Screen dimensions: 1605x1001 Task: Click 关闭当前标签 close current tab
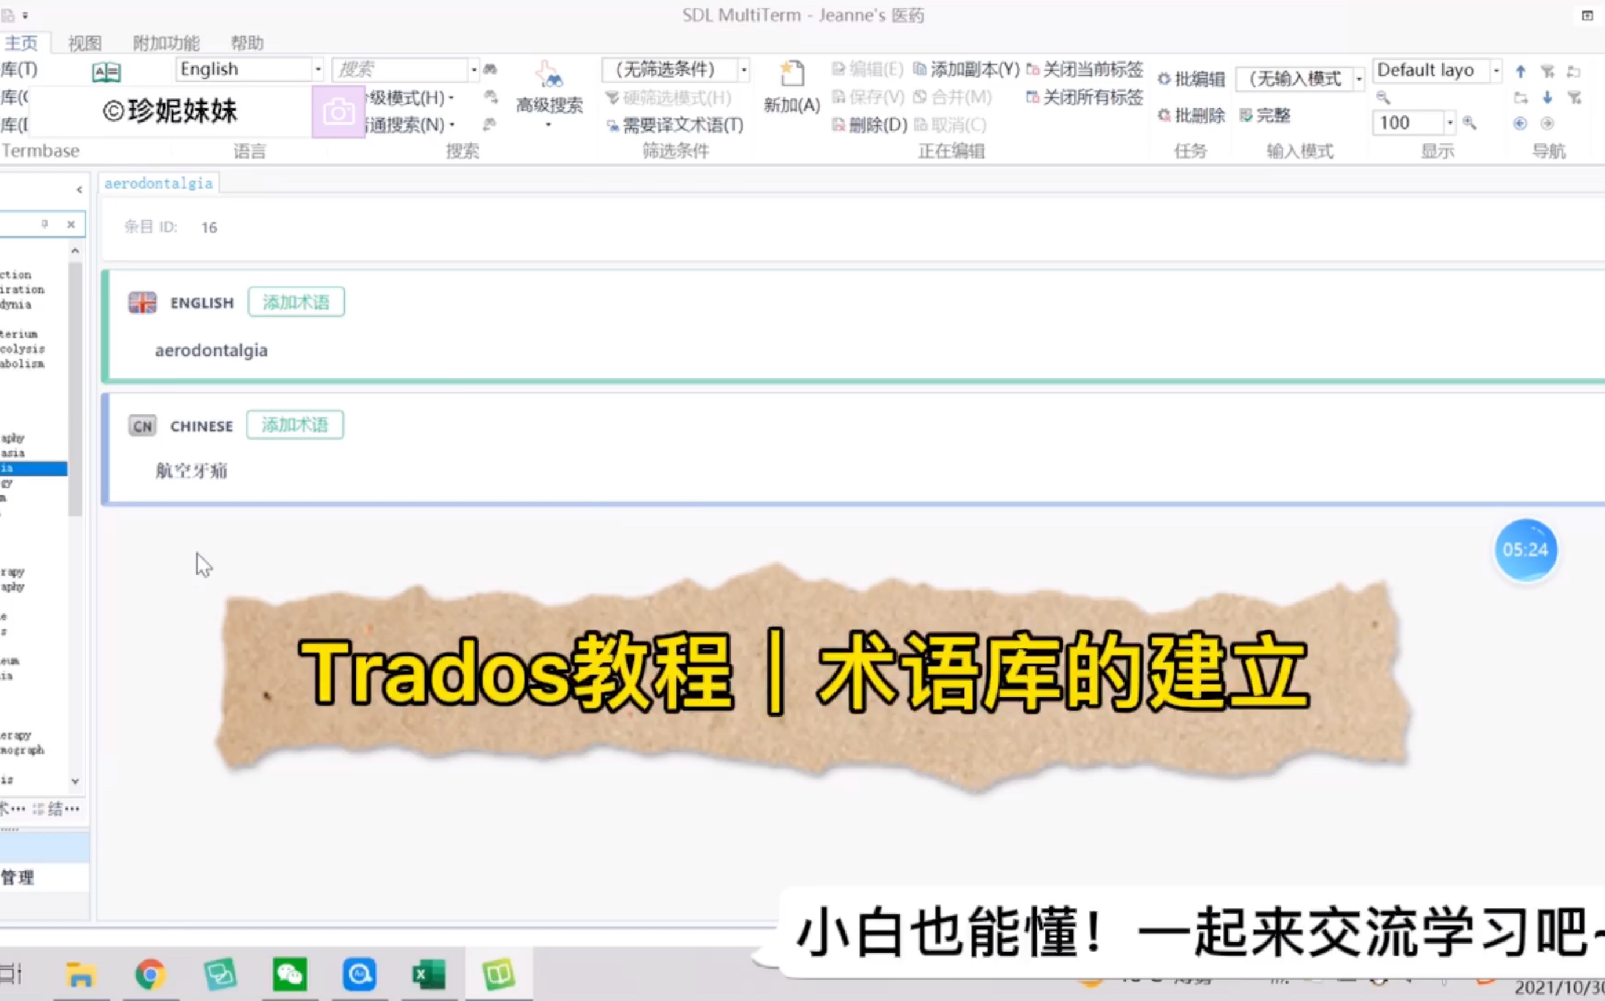click(x=1085, y=70)
